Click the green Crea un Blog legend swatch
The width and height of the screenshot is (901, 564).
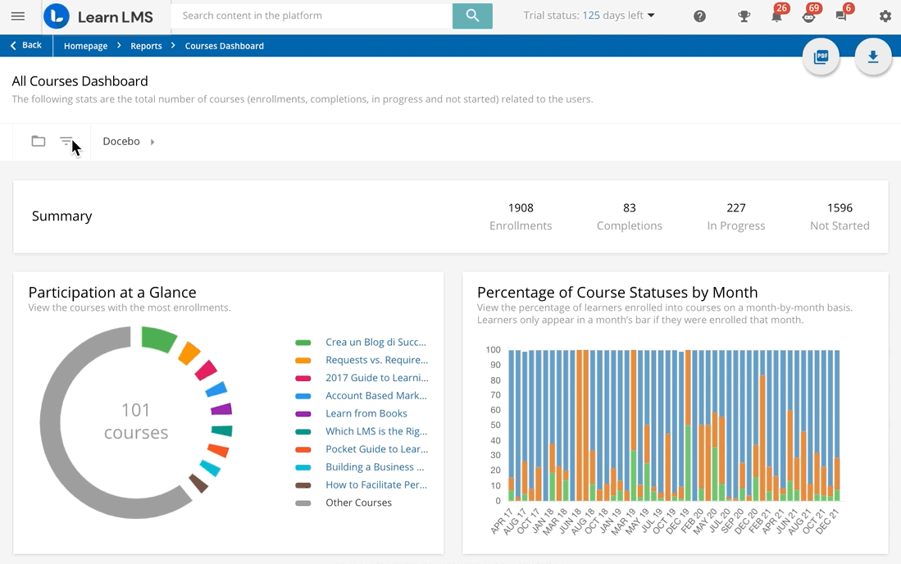click(x=303, y=343)
